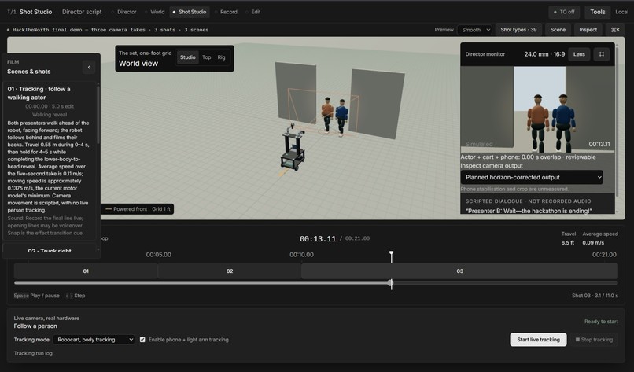Click the Step shortcut hint
Viewport: 634px width, 372px height.
pos(76,296)
